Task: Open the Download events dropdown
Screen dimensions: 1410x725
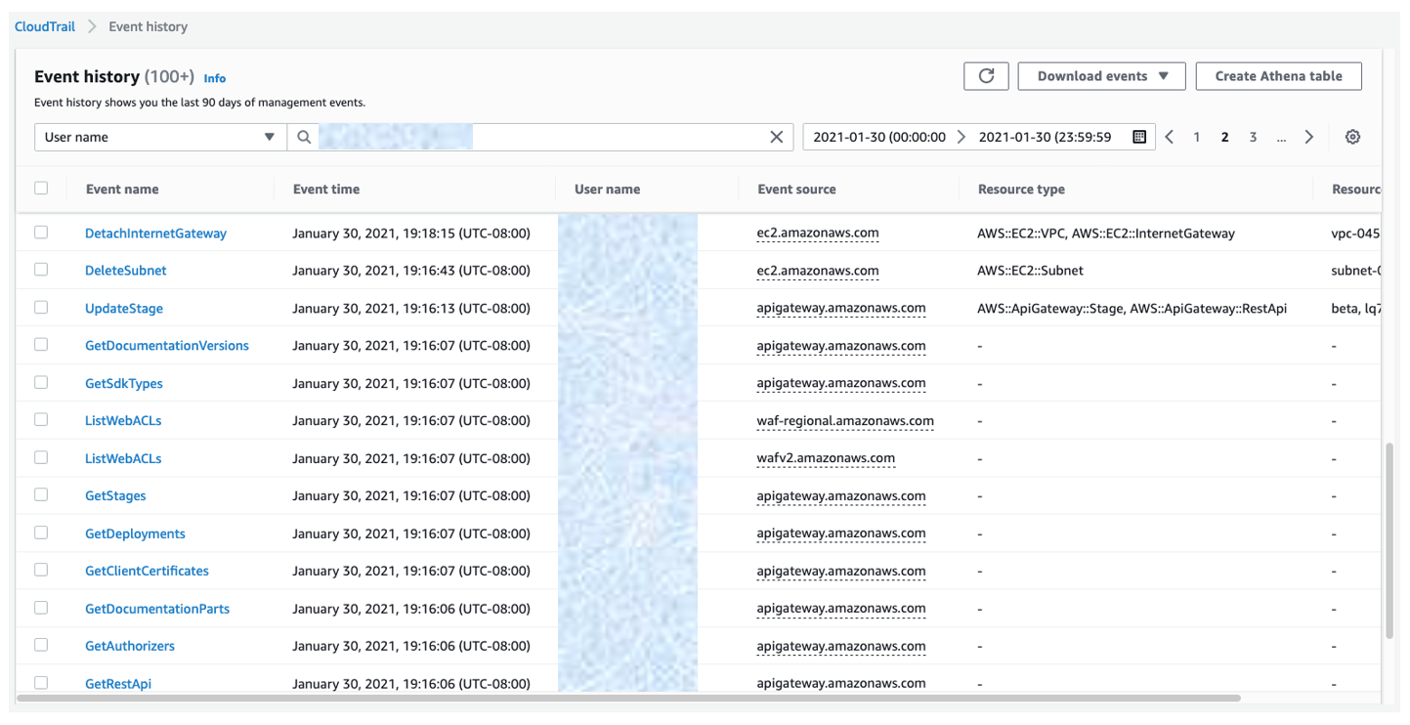Action: coord(1101,75)
